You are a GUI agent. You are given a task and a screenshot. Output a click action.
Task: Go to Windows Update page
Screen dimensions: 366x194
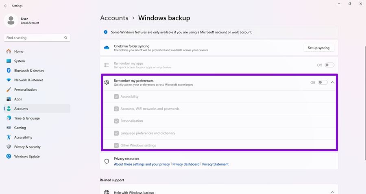tap(37, 157)
